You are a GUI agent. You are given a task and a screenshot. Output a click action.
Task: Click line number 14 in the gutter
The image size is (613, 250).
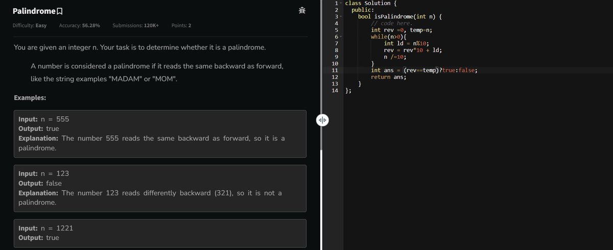coord(335,90)
